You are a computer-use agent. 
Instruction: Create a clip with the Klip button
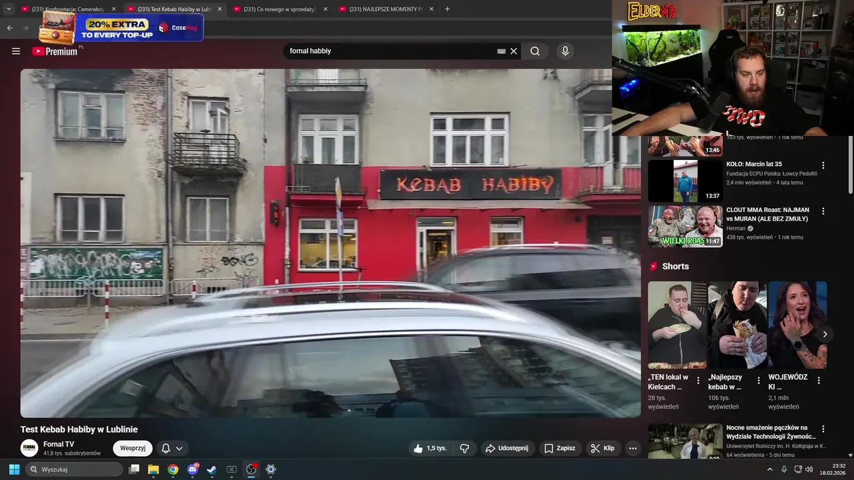click(602, 449)
